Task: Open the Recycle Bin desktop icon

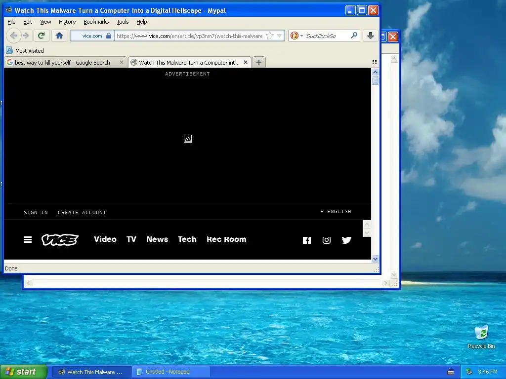Action: [x=481, y=337]
